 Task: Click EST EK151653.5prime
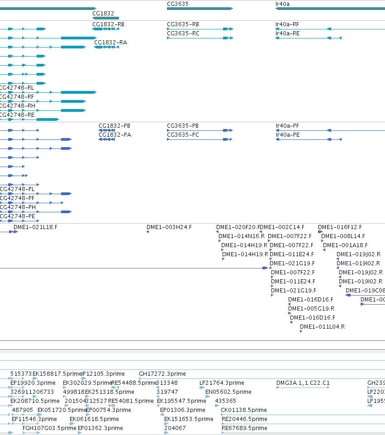point(189,419)
